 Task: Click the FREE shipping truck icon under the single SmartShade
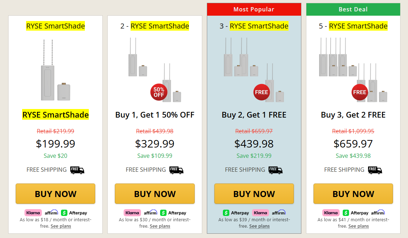77,170
